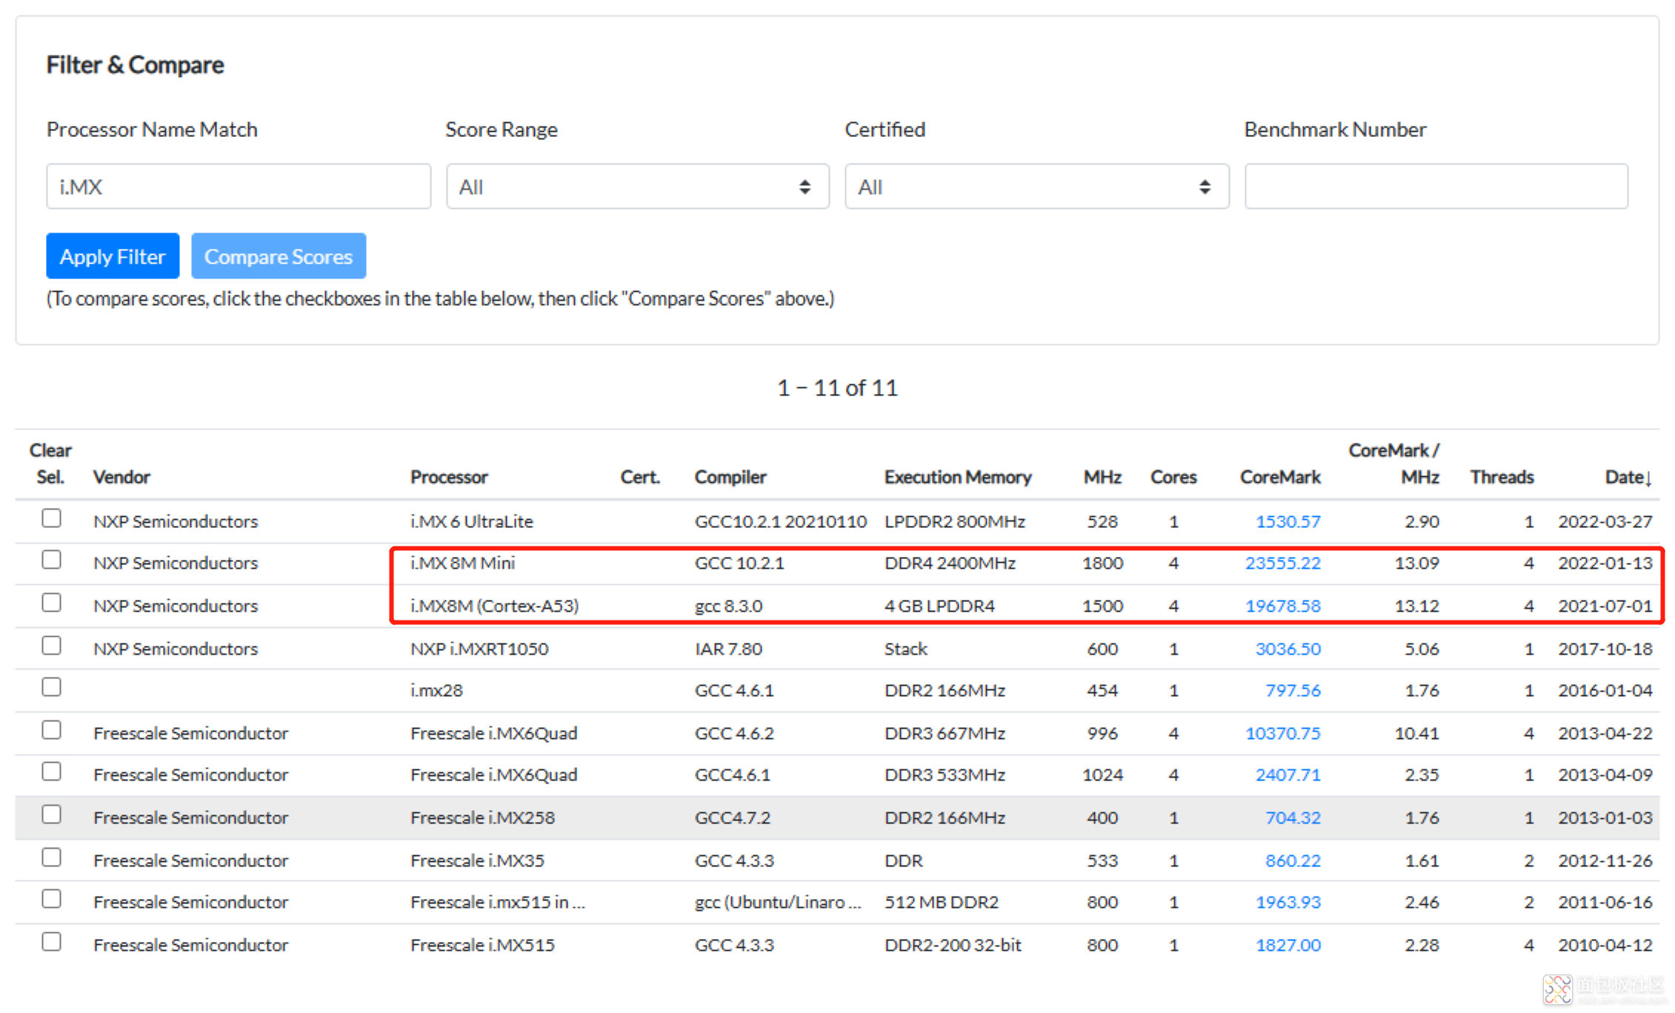Open the 1530.57 CoreMark score link
The image size is (1675, 1013).
tap(1288, 521)
